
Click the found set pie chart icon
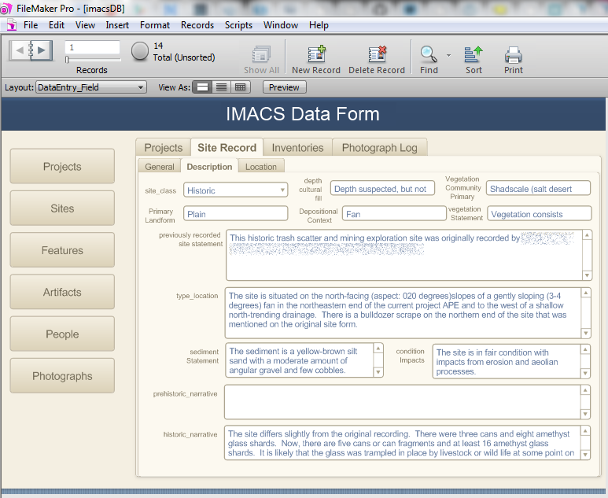point(140,51)
